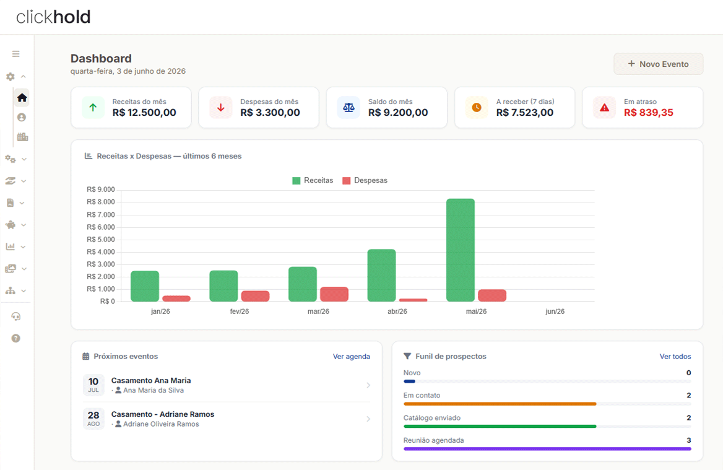This screenshot has height=470, width=723.
Task: Open Casamento - Adriane Ramos event arrow
Action: pos(368,419)
